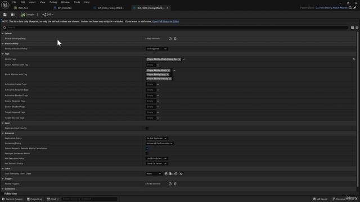Collapse the Triggers section
Viewport: 360px width, 202px height.
(2, 178)
